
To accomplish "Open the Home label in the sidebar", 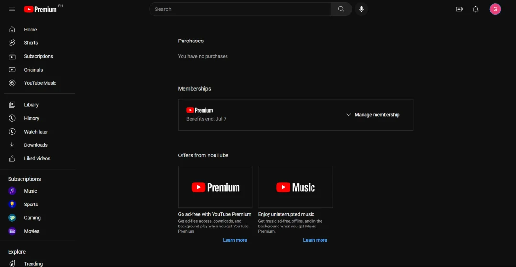I will [30, 30].
